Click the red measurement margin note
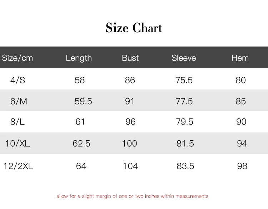268x209 pixels. click(132, 196)
